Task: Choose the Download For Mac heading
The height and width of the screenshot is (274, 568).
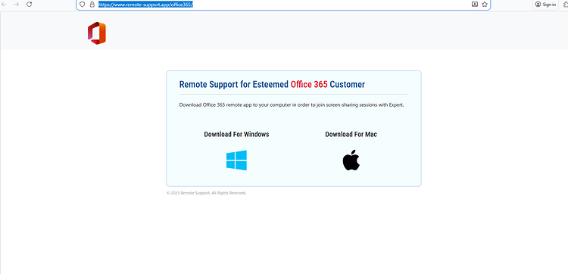Action: [351, 134]
